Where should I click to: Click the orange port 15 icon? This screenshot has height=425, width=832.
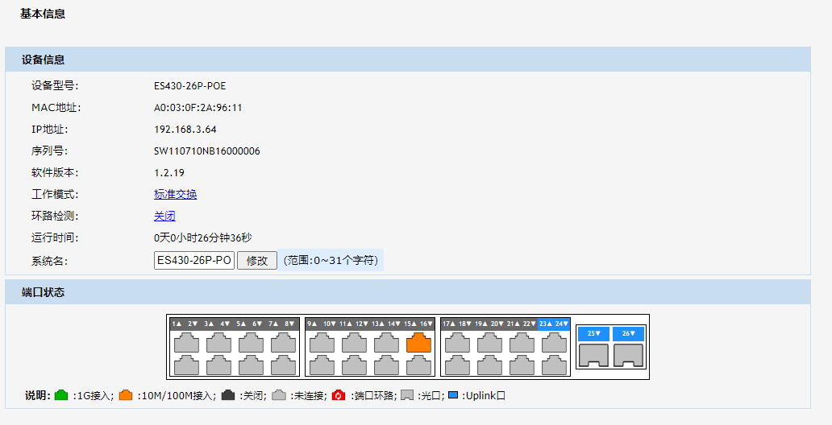click(x=418, y=343)
